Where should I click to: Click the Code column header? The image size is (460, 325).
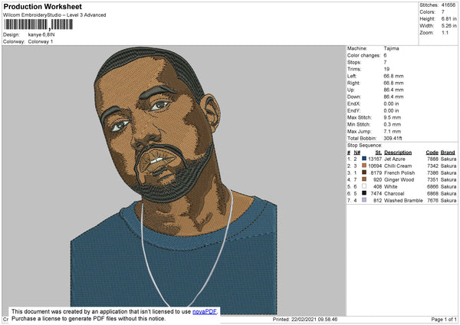click(x=432, y=153)
